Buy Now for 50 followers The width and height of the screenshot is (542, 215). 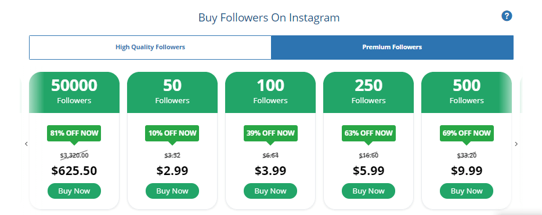click(172, 191)
